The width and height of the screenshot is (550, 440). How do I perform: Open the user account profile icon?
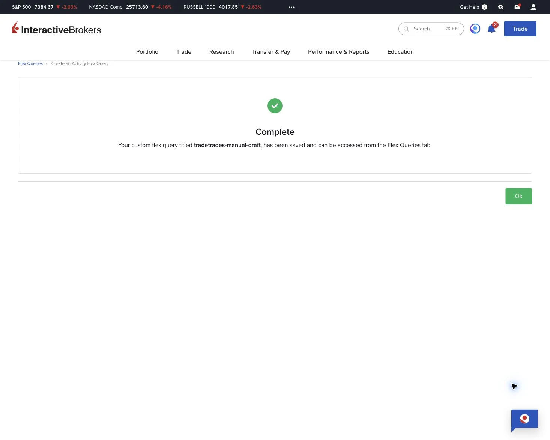tap(533, 7)
